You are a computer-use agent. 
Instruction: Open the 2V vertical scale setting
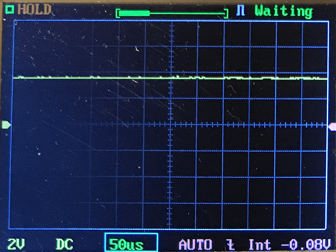click(16, 244)
